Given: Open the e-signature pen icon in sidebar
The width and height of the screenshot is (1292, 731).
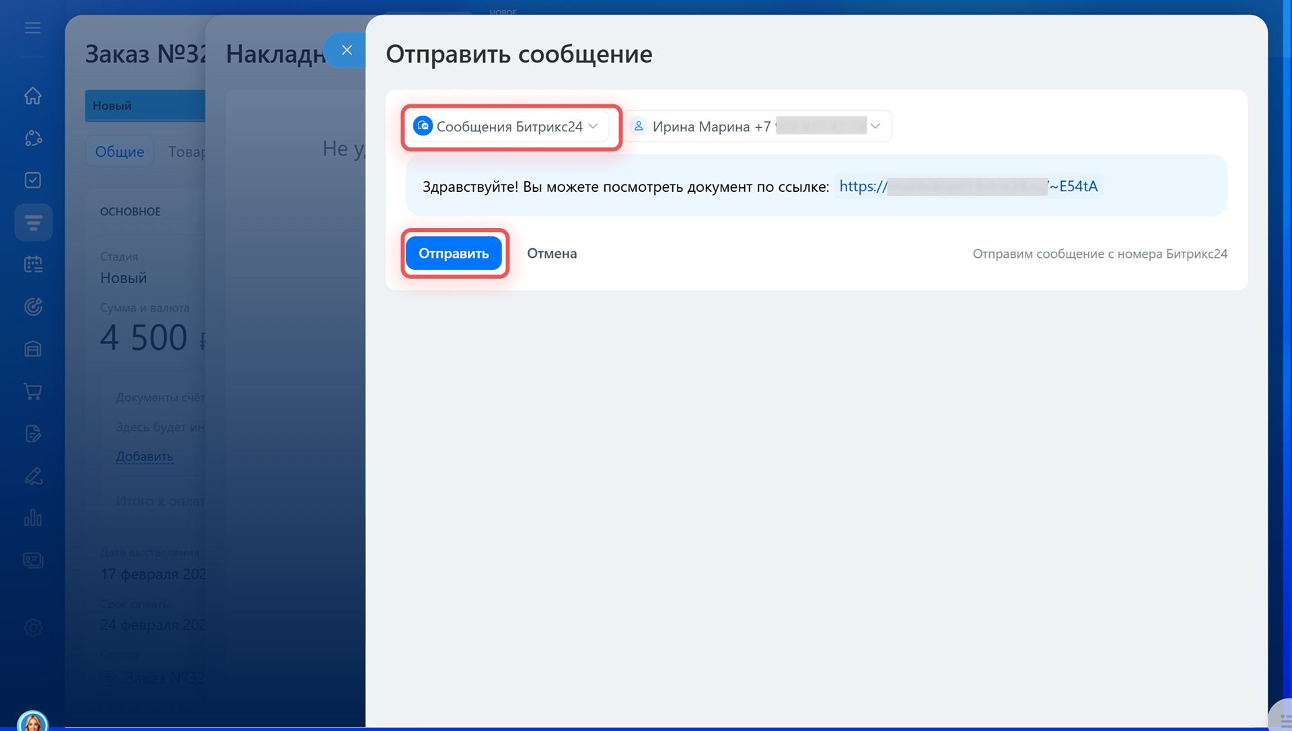Looking at the screenshot, I should [33, 476].
